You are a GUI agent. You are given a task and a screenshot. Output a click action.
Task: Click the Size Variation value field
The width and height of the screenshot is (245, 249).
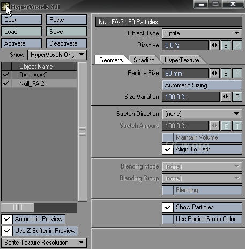191,97
